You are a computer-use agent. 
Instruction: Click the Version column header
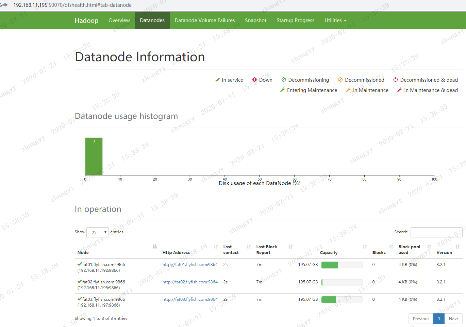[x=444, y=253]
